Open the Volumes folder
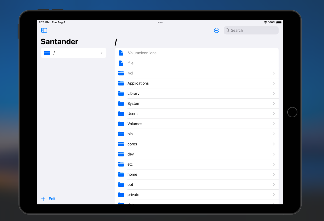Image resolution: width=324 pixels, height=221 pixels. (x=197, y=124)
